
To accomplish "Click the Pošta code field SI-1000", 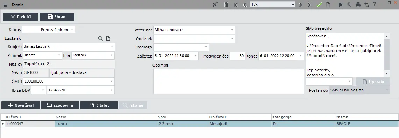I will click(x=35, y=73).
